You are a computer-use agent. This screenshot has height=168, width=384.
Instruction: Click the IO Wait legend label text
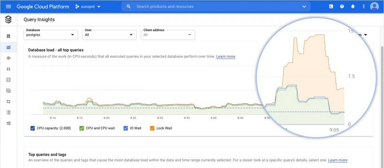136,128
